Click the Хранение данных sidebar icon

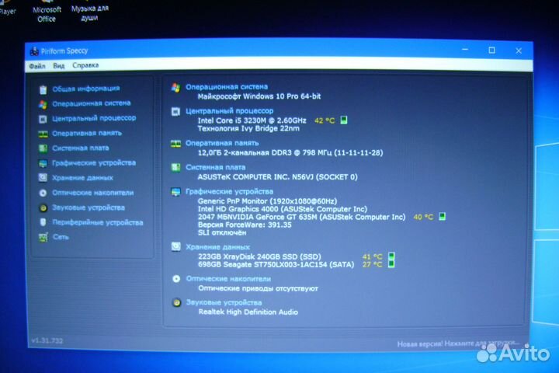tap(43, 178)
